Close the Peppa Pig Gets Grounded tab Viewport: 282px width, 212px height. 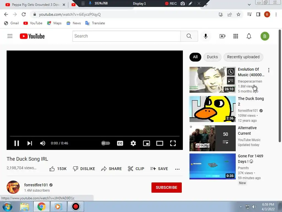64,5
